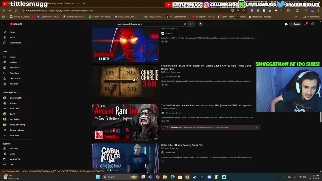Open the Charlie Charlie 3AM thumbnail
Viewport: 322px width, 181px height.
tap(126, 82)
